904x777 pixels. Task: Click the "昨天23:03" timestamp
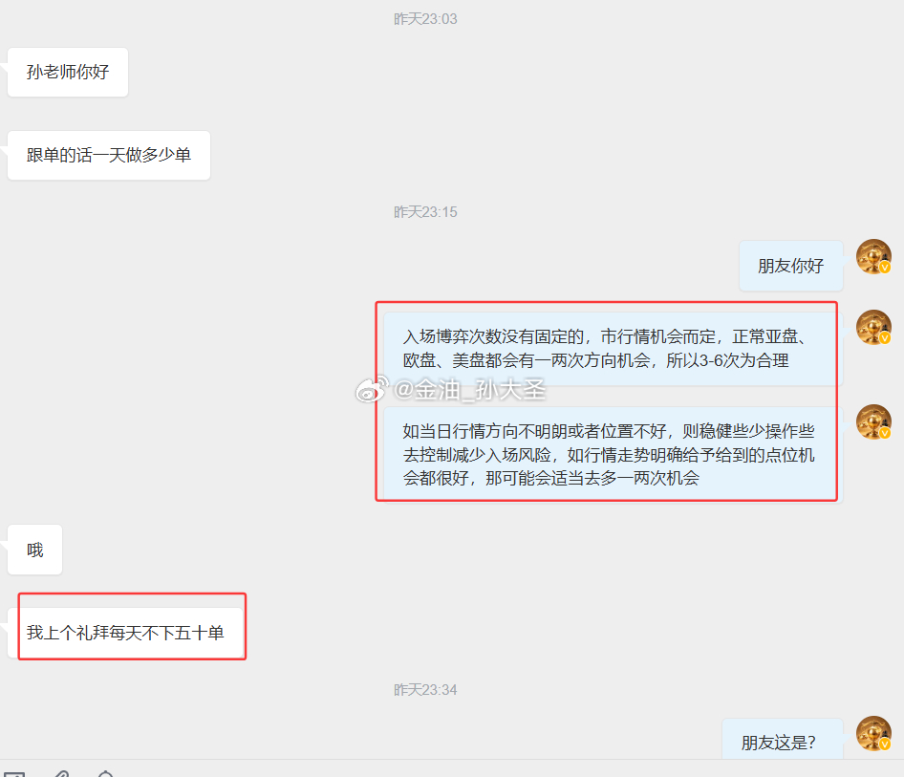tap(425, 19)
